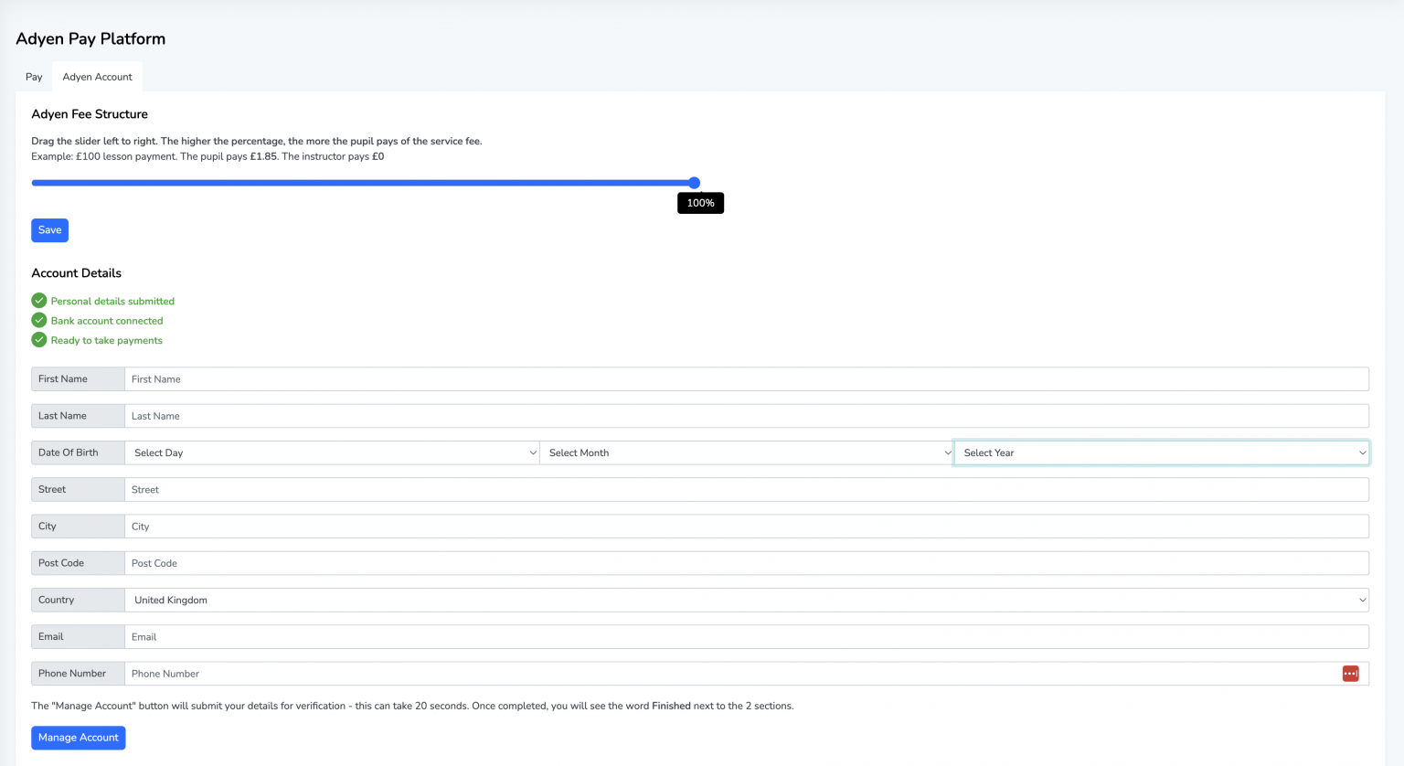Screen dimensions: 1404x766
Task: Click the fee percentage slider handle at 100%
Action: click(695, 183)
